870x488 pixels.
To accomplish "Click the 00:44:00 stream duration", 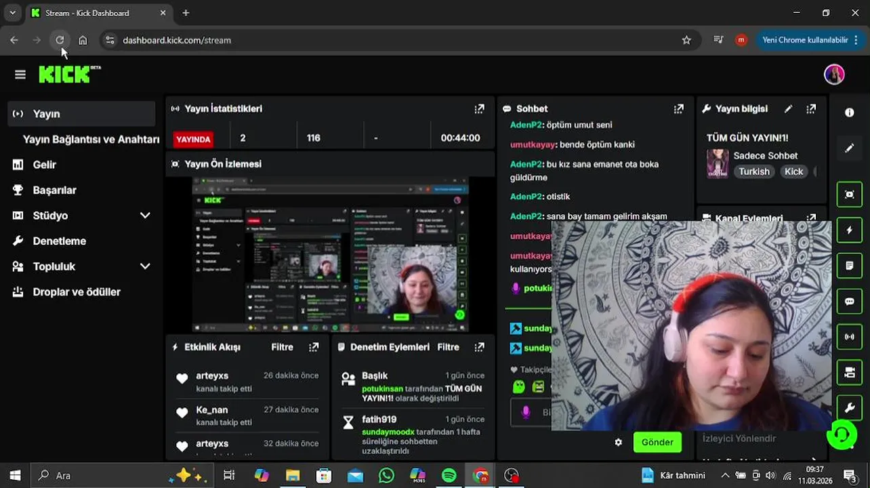I will [460, 138].
